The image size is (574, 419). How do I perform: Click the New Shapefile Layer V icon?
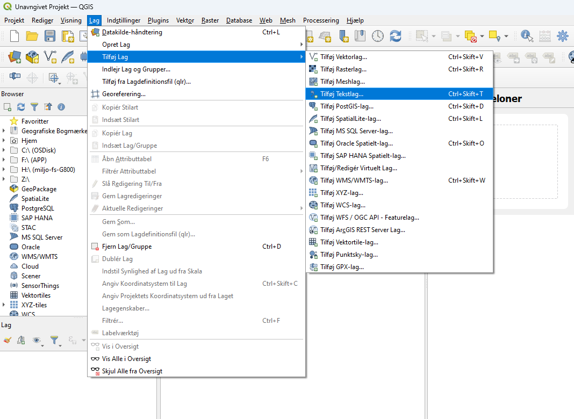tap(50, 57)
